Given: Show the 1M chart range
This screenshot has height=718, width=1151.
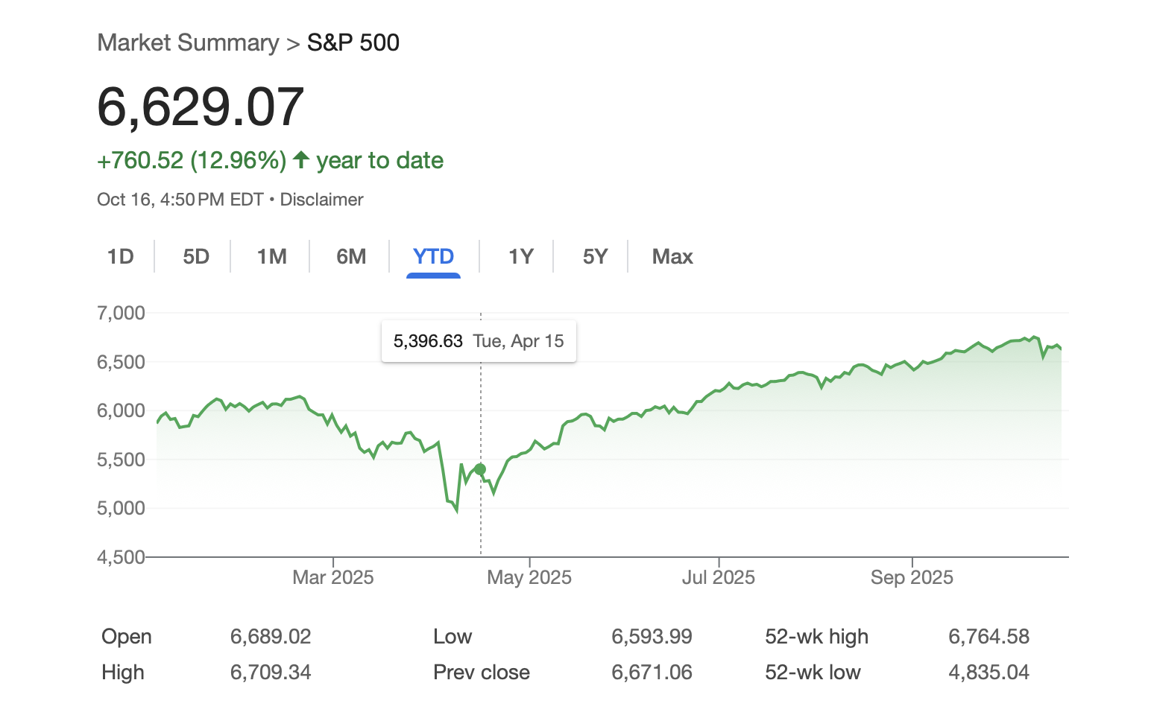Looking at the screenshot, I should pos(271,257).
